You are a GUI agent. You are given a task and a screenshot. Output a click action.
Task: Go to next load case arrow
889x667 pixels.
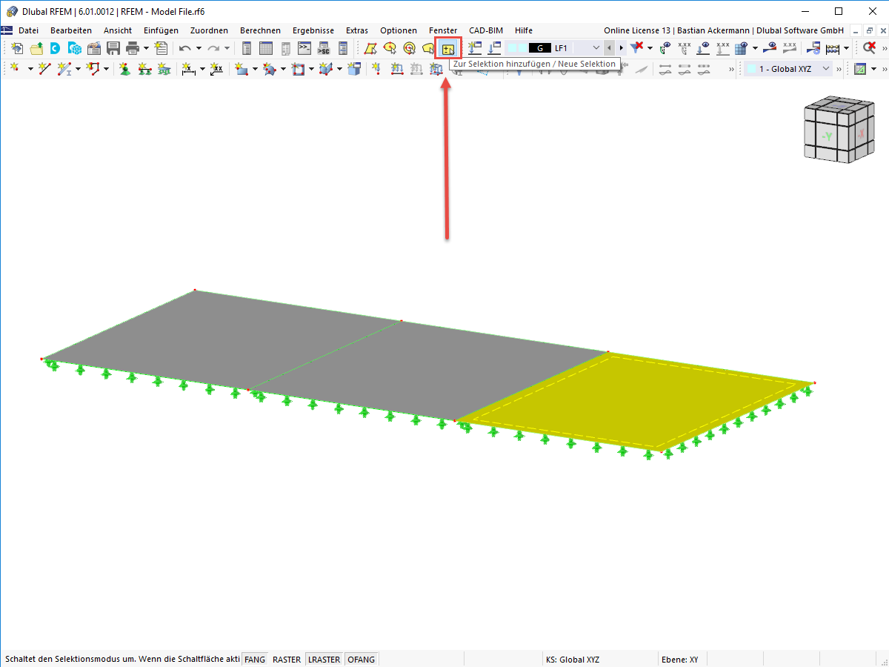(x=621, y=48)
